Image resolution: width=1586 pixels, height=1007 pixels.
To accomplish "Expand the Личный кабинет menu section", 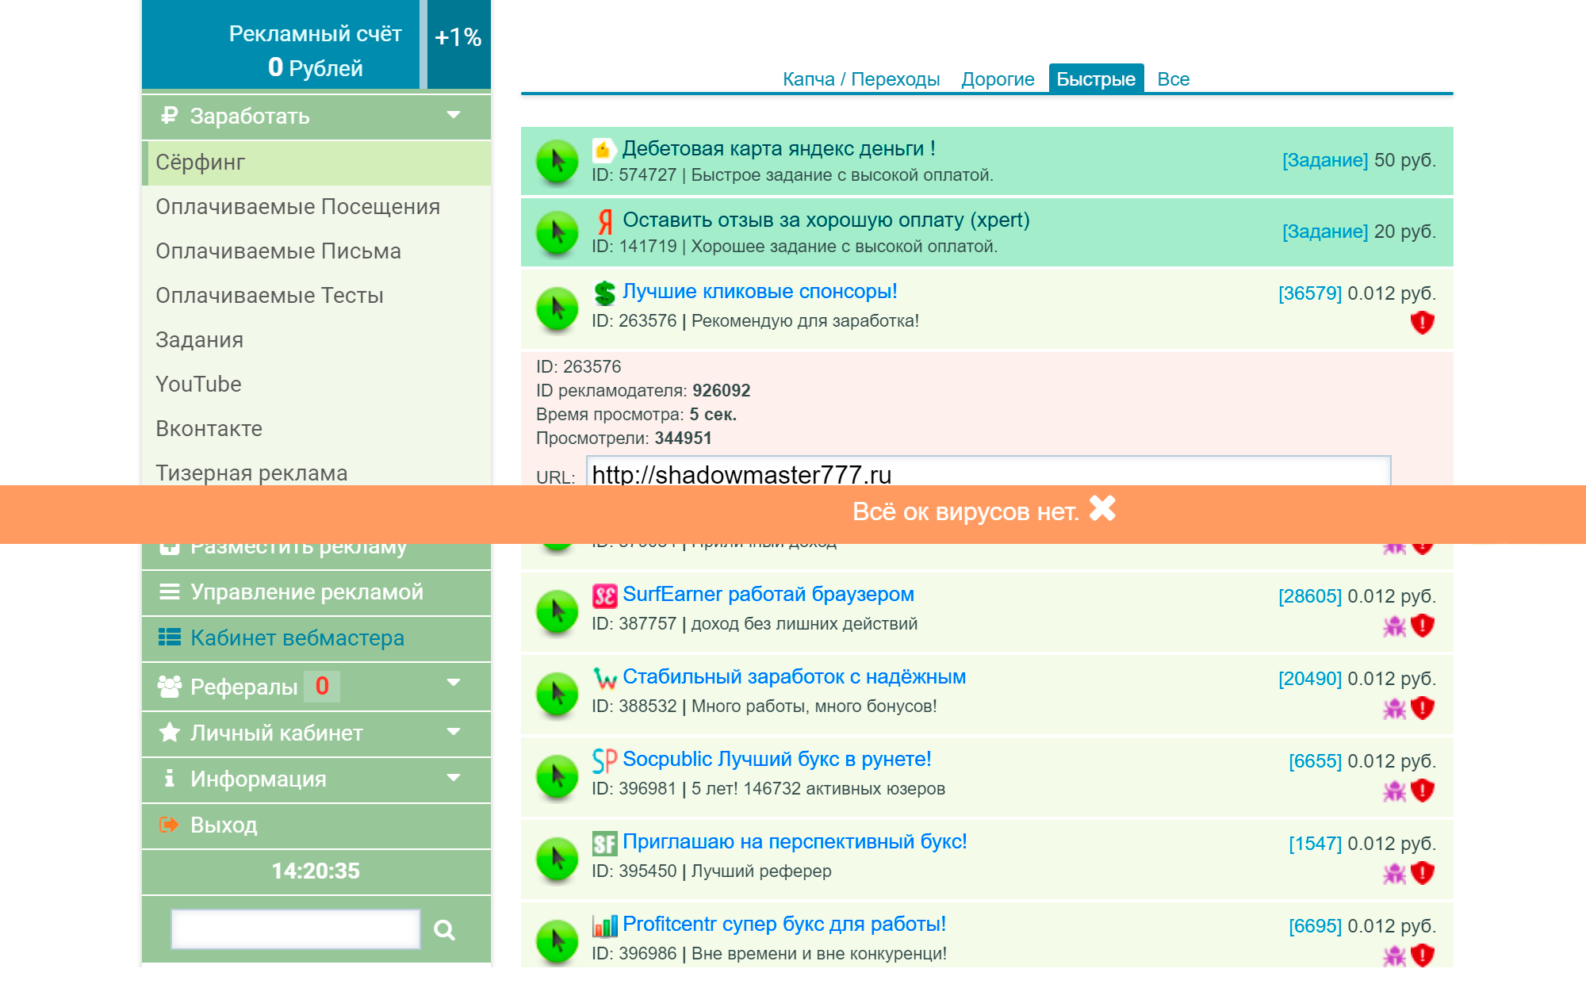I will (316, 733).
